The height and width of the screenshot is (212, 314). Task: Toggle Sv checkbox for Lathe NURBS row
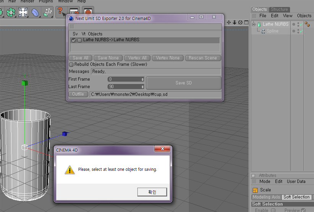(x=74, y=40)
